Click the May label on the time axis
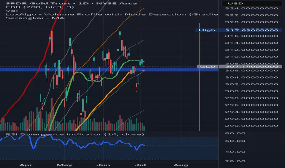The height and width of the screenshot is (168, 285). point(65,165)
